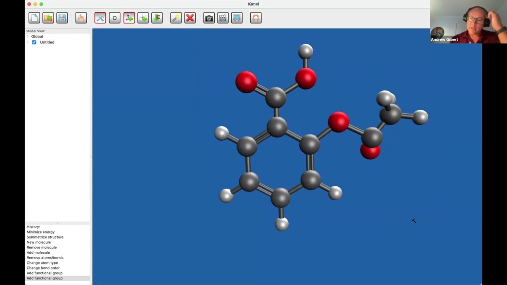The width and height of the screenshot is (507, 285).
Task: Record animation with the clapperboard icon
Action: point(223,18)
